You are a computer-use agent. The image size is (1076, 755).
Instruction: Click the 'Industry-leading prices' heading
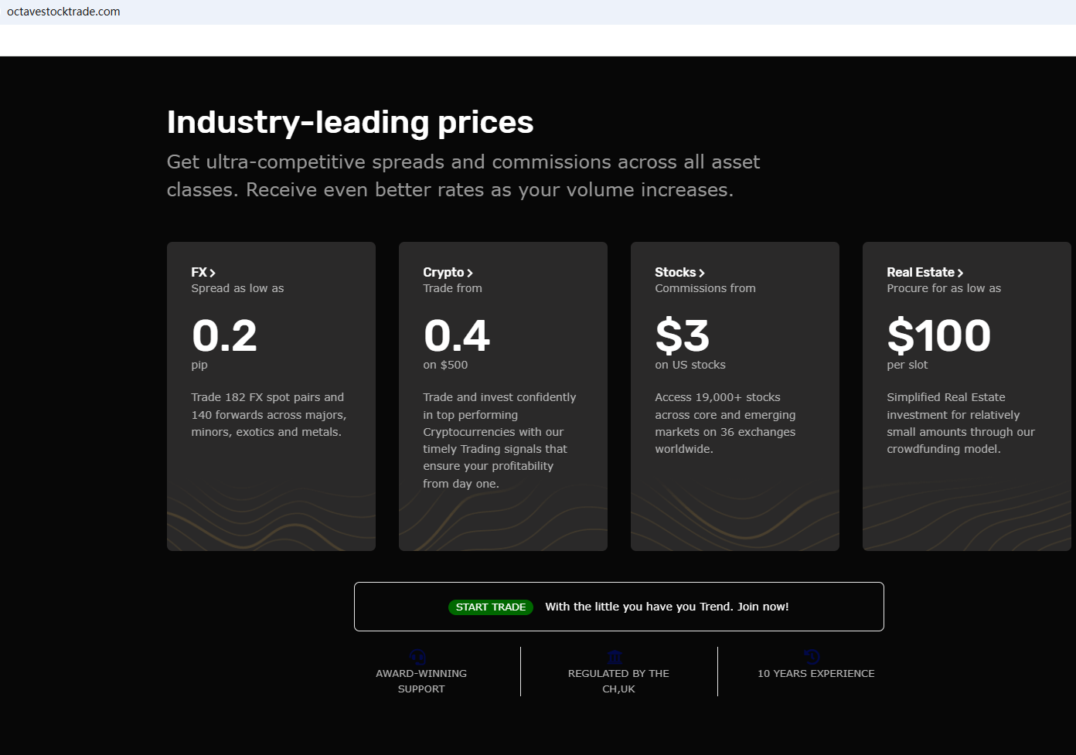[x=350, y=122]
